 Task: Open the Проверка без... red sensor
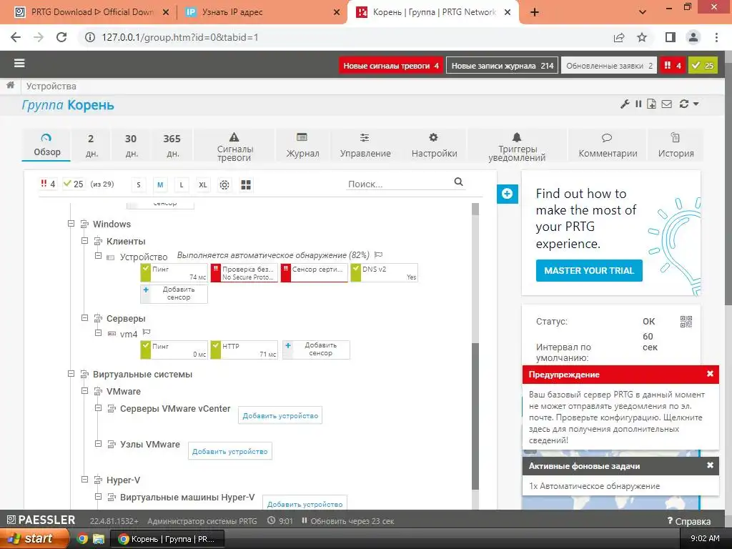244,272
